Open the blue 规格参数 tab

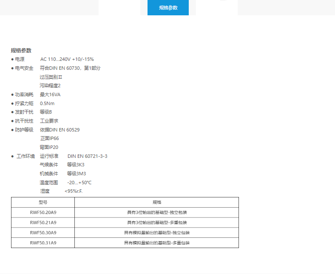click(x=168, y=8)
